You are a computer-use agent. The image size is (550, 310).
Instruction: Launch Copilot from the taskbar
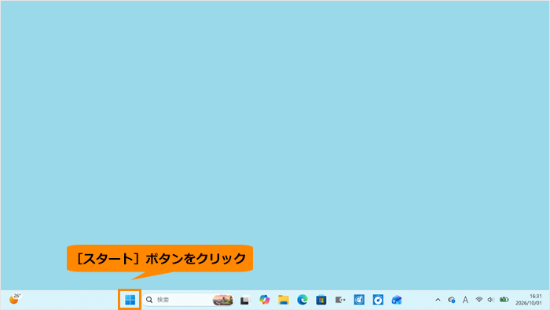pos(265,300)
